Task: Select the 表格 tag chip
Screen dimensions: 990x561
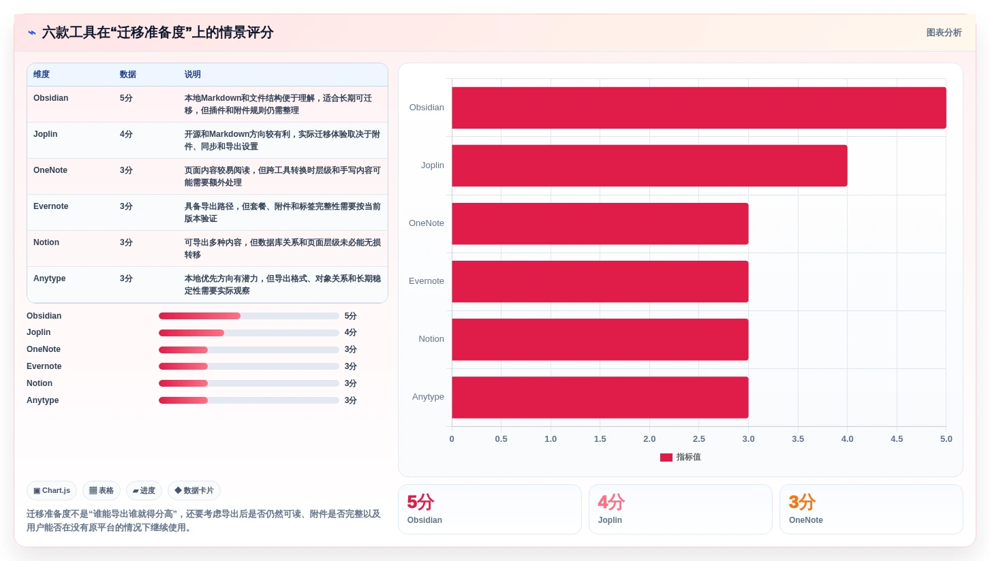Action: [x=102, y=490]
